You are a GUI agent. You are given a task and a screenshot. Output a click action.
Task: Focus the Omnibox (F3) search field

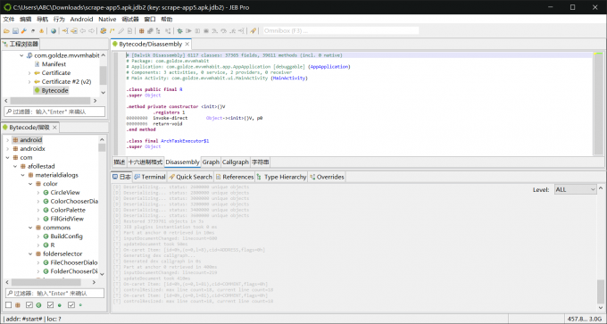(x=341, y=31)
